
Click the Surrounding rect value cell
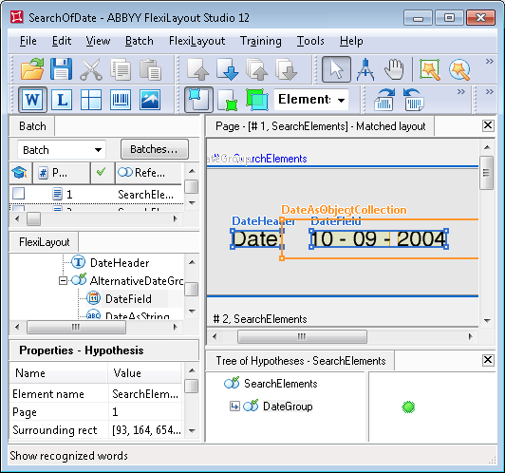point(146,430)
